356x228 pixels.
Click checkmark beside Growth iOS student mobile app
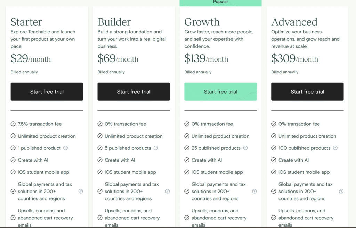coord(187,172)
